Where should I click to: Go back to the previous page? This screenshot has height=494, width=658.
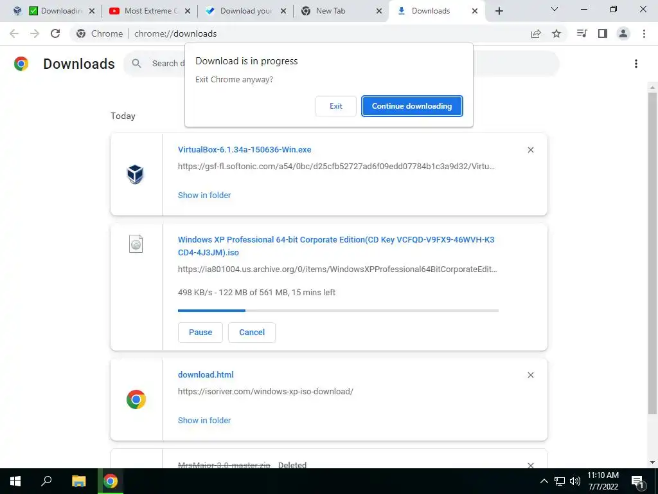pos(14,33)
